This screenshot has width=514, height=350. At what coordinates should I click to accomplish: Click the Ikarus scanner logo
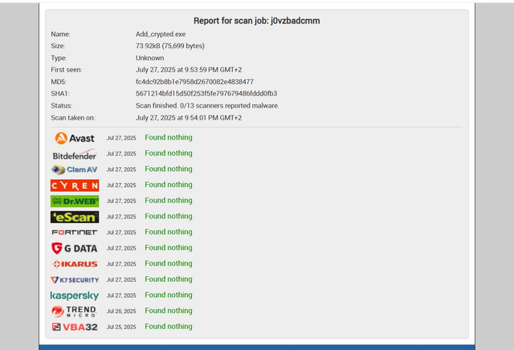click(75, 264)
